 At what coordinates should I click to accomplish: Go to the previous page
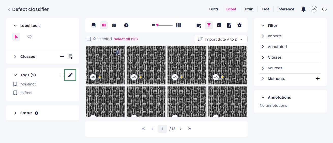[x=153, y=129]
